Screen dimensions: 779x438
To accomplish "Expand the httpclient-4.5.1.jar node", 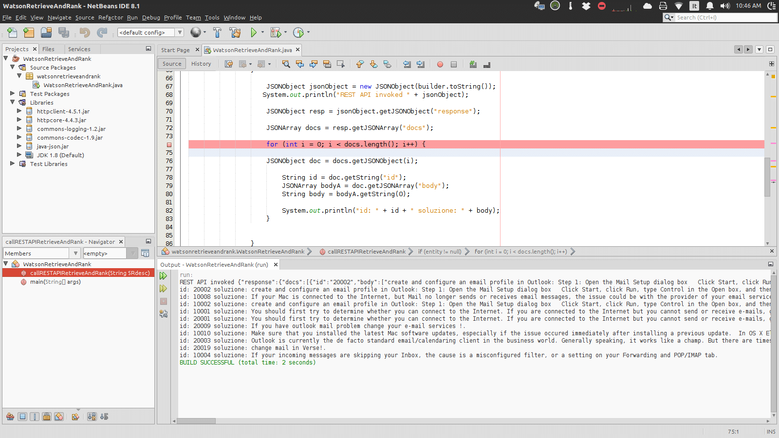I will (x=19, y=111).
